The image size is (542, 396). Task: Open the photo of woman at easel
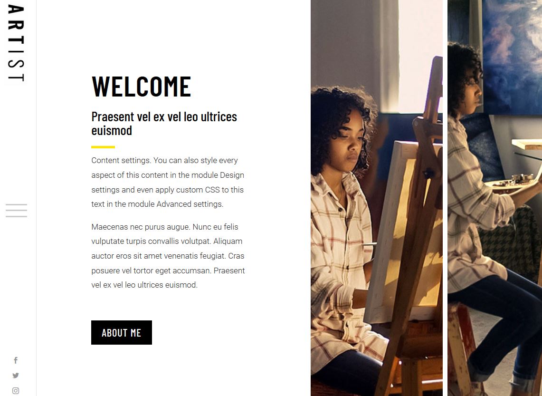376,198
